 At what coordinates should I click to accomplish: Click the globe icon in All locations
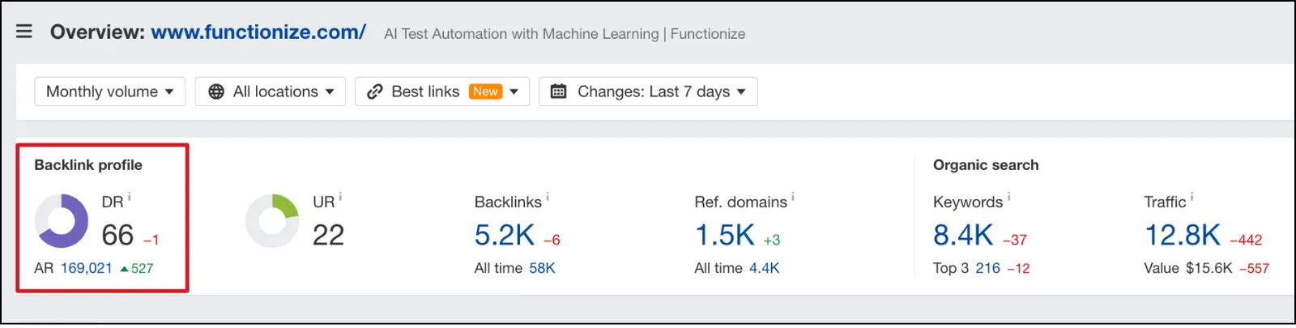[216, 92]
